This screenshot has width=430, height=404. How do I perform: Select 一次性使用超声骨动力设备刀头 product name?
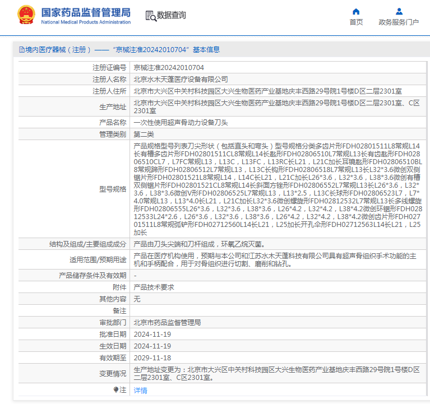click(181, 123)
